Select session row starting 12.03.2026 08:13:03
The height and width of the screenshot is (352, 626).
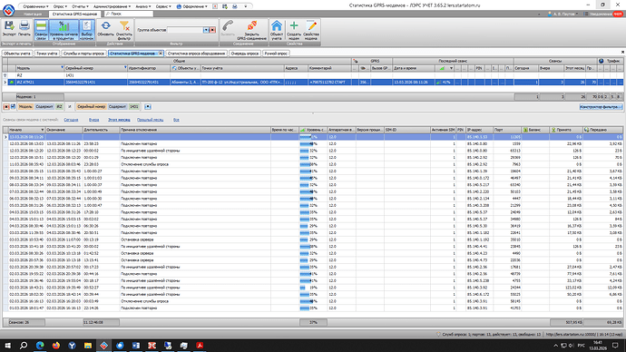[313, 143]
